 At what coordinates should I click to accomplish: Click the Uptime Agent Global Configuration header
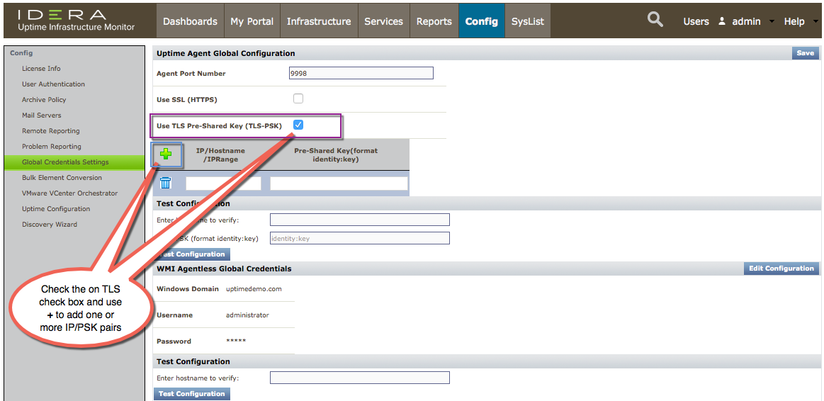(x=225, y=53)
